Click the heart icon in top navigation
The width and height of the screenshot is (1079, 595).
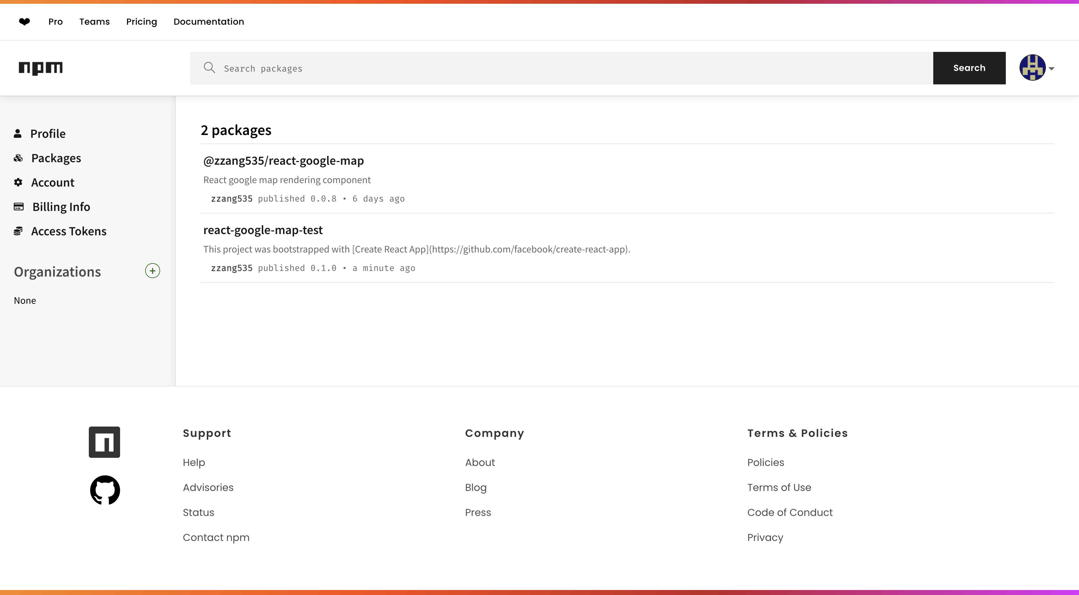pyautogui.click(x=24, y=22)
